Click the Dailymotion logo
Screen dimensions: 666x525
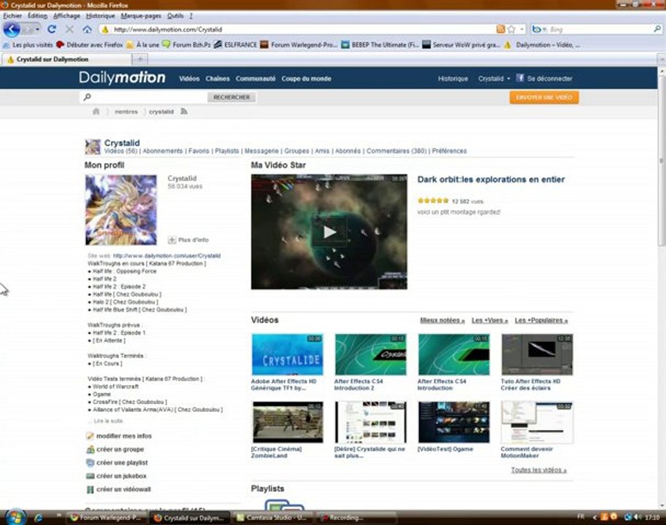pos(122,77)
